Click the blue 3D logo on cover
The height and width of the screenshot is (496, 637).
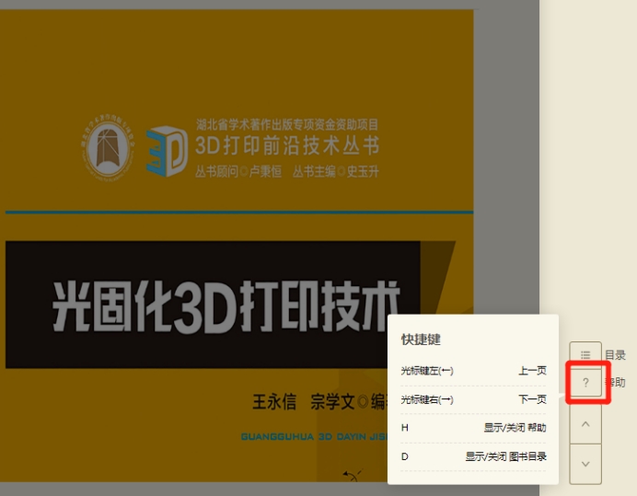pyautogui.click(x=168, y=151)
